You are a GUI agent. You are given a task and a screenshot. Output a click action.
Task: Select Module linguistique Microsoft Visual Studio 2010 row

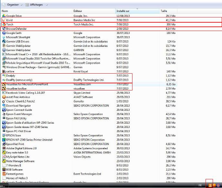click(x=89, y=63)
